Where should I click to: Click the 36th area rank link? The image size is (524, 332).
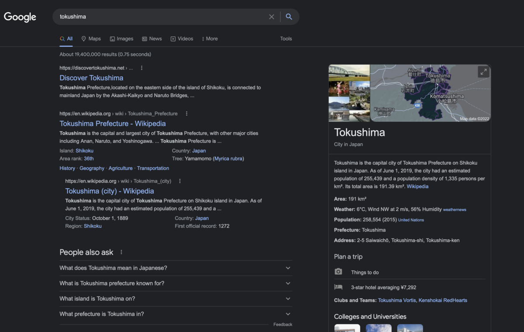click(89, 159)
